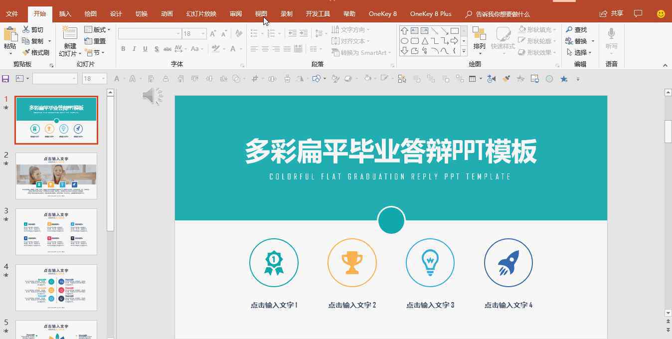Open the File (文件) tab
This screenshot has width=672, height=339.
[12, 14]
